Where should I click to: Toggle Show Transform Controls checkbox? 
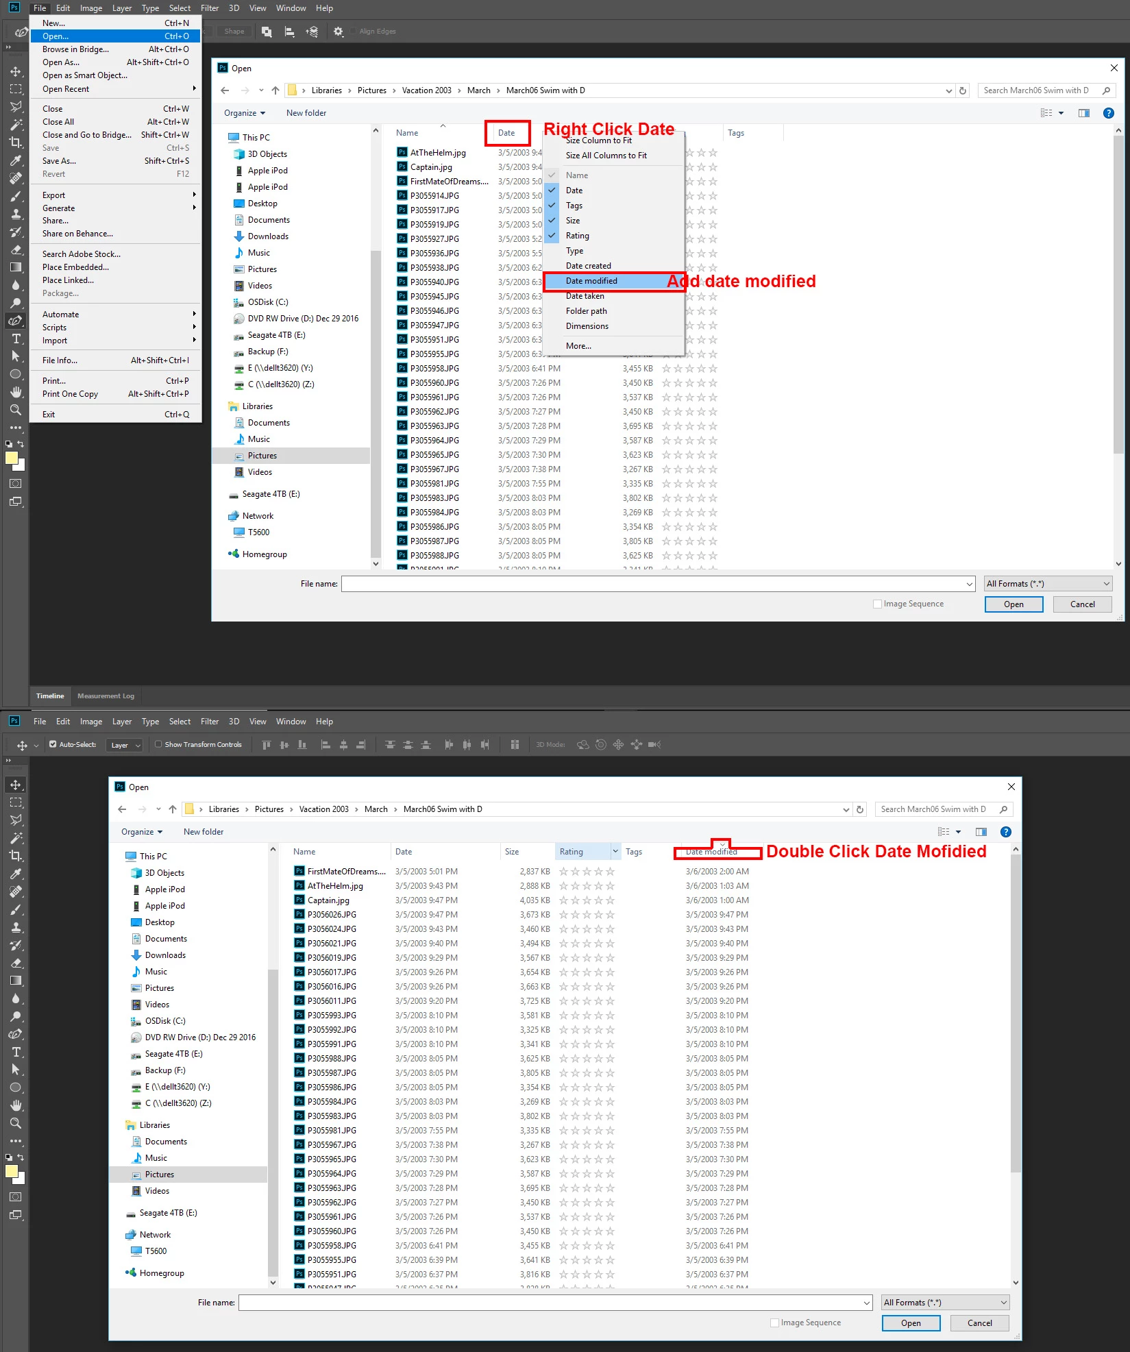point(158,744)
